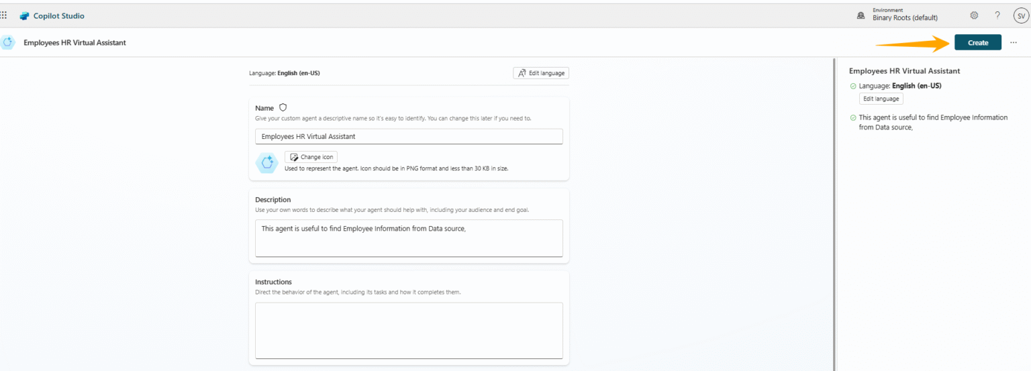Open the Settings gear icon
Image resolution: width=1031 pixels, height=371 pixels.
(x=974, y=15)
